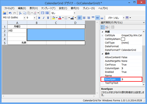Screen dimensions: 147x104
Task: Click the property pages icon
Action: click(x=112, y=27)
